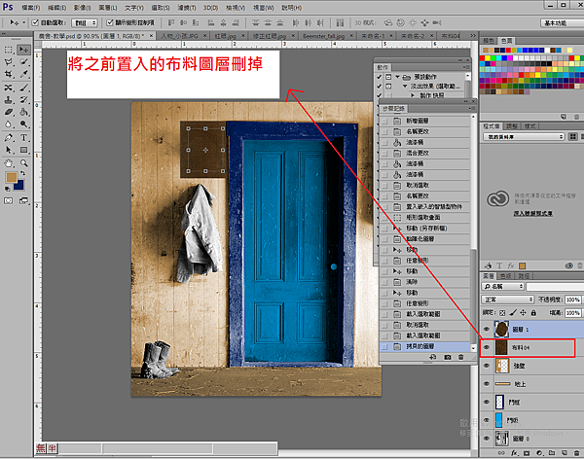Select the Hand tool
The height and width of the screenshot is (459, 584).
coord(9,163)
